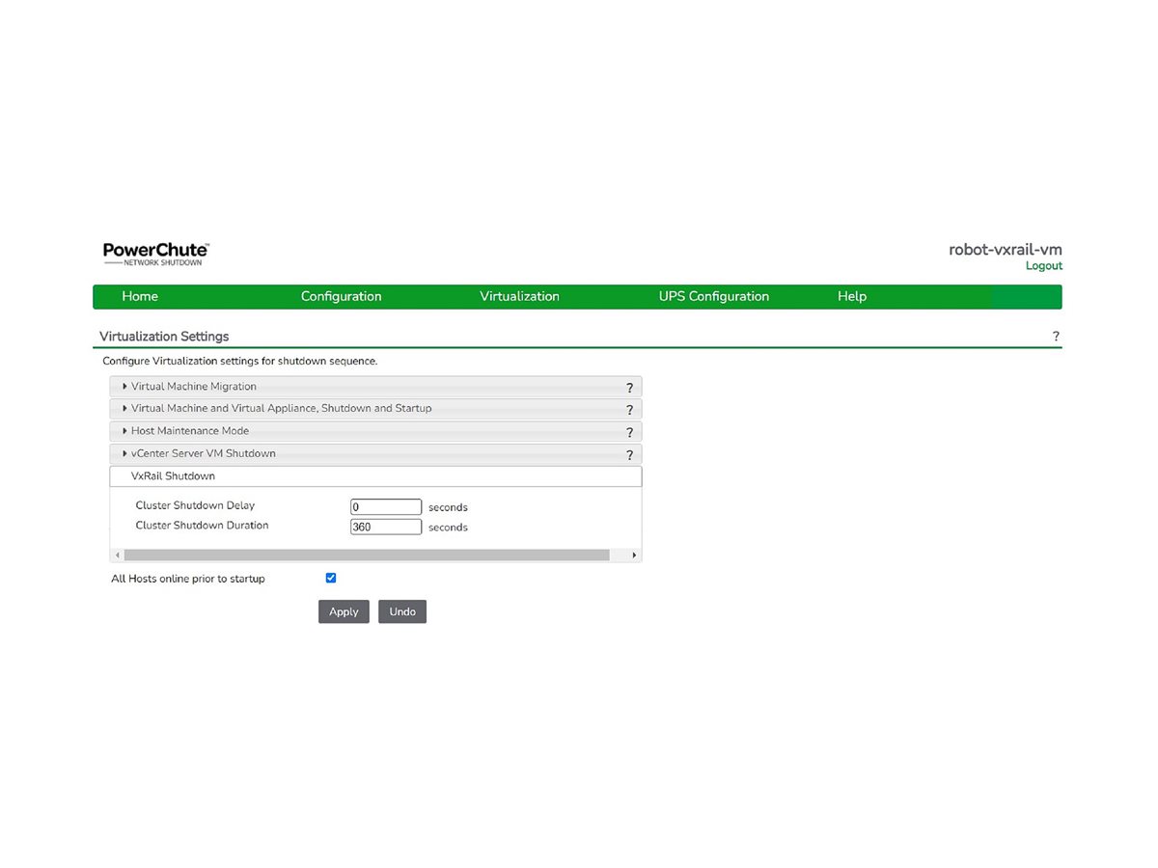The height and width of the screenshot is (868, 1158).
Task: Toggle All Hosts online prior to startup
Action: pyautogui.click(x=331, y=578)
